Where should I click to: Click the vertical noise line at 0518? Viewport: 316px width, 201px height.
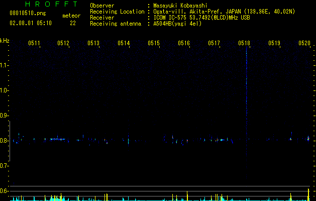247,113
